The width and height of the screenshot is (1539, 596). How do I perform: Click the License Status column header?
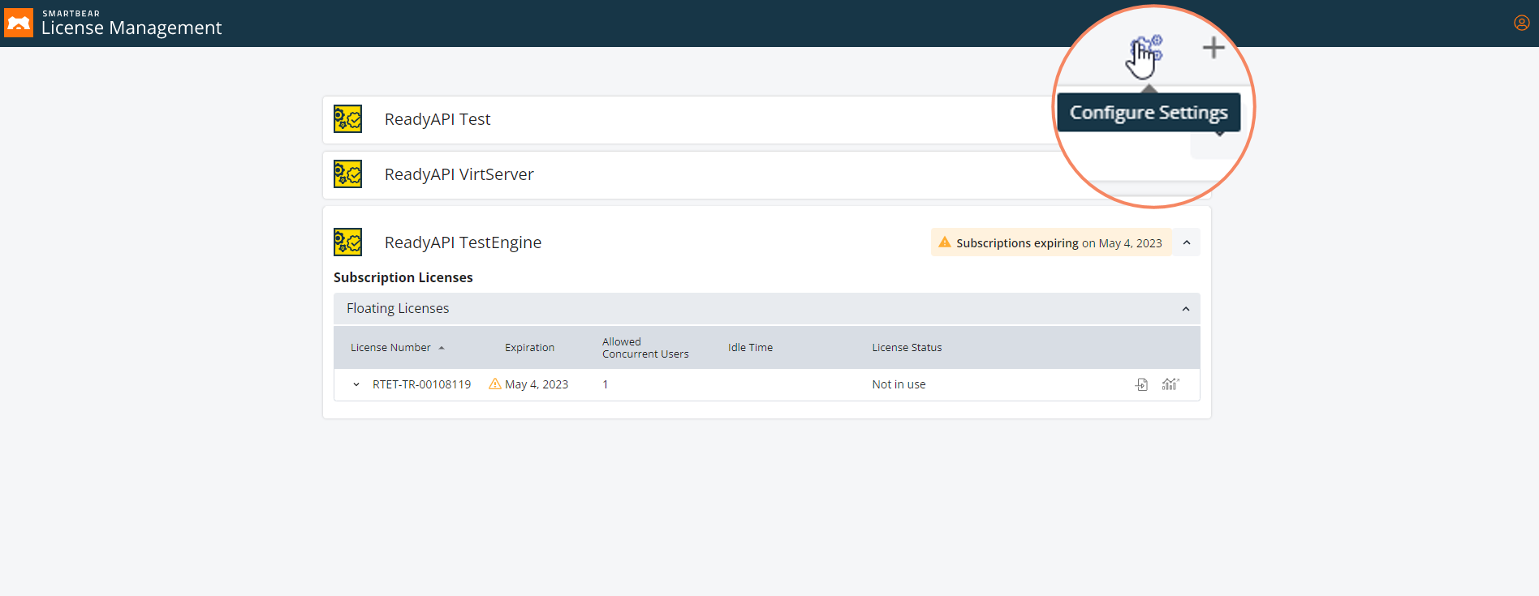click(907, 348)
